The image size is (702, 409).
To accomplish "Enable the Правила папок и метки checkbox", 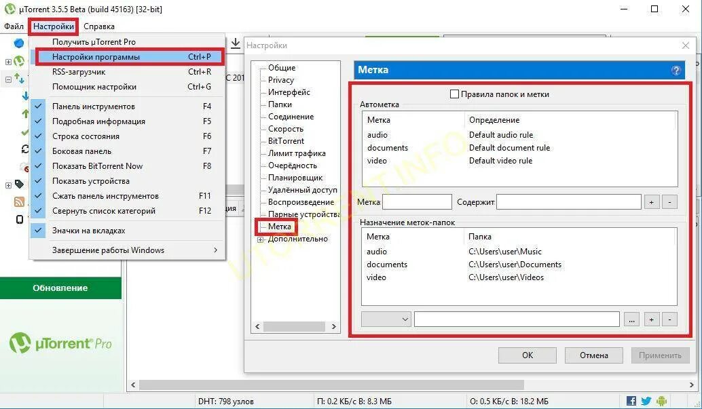I will 454,94.
